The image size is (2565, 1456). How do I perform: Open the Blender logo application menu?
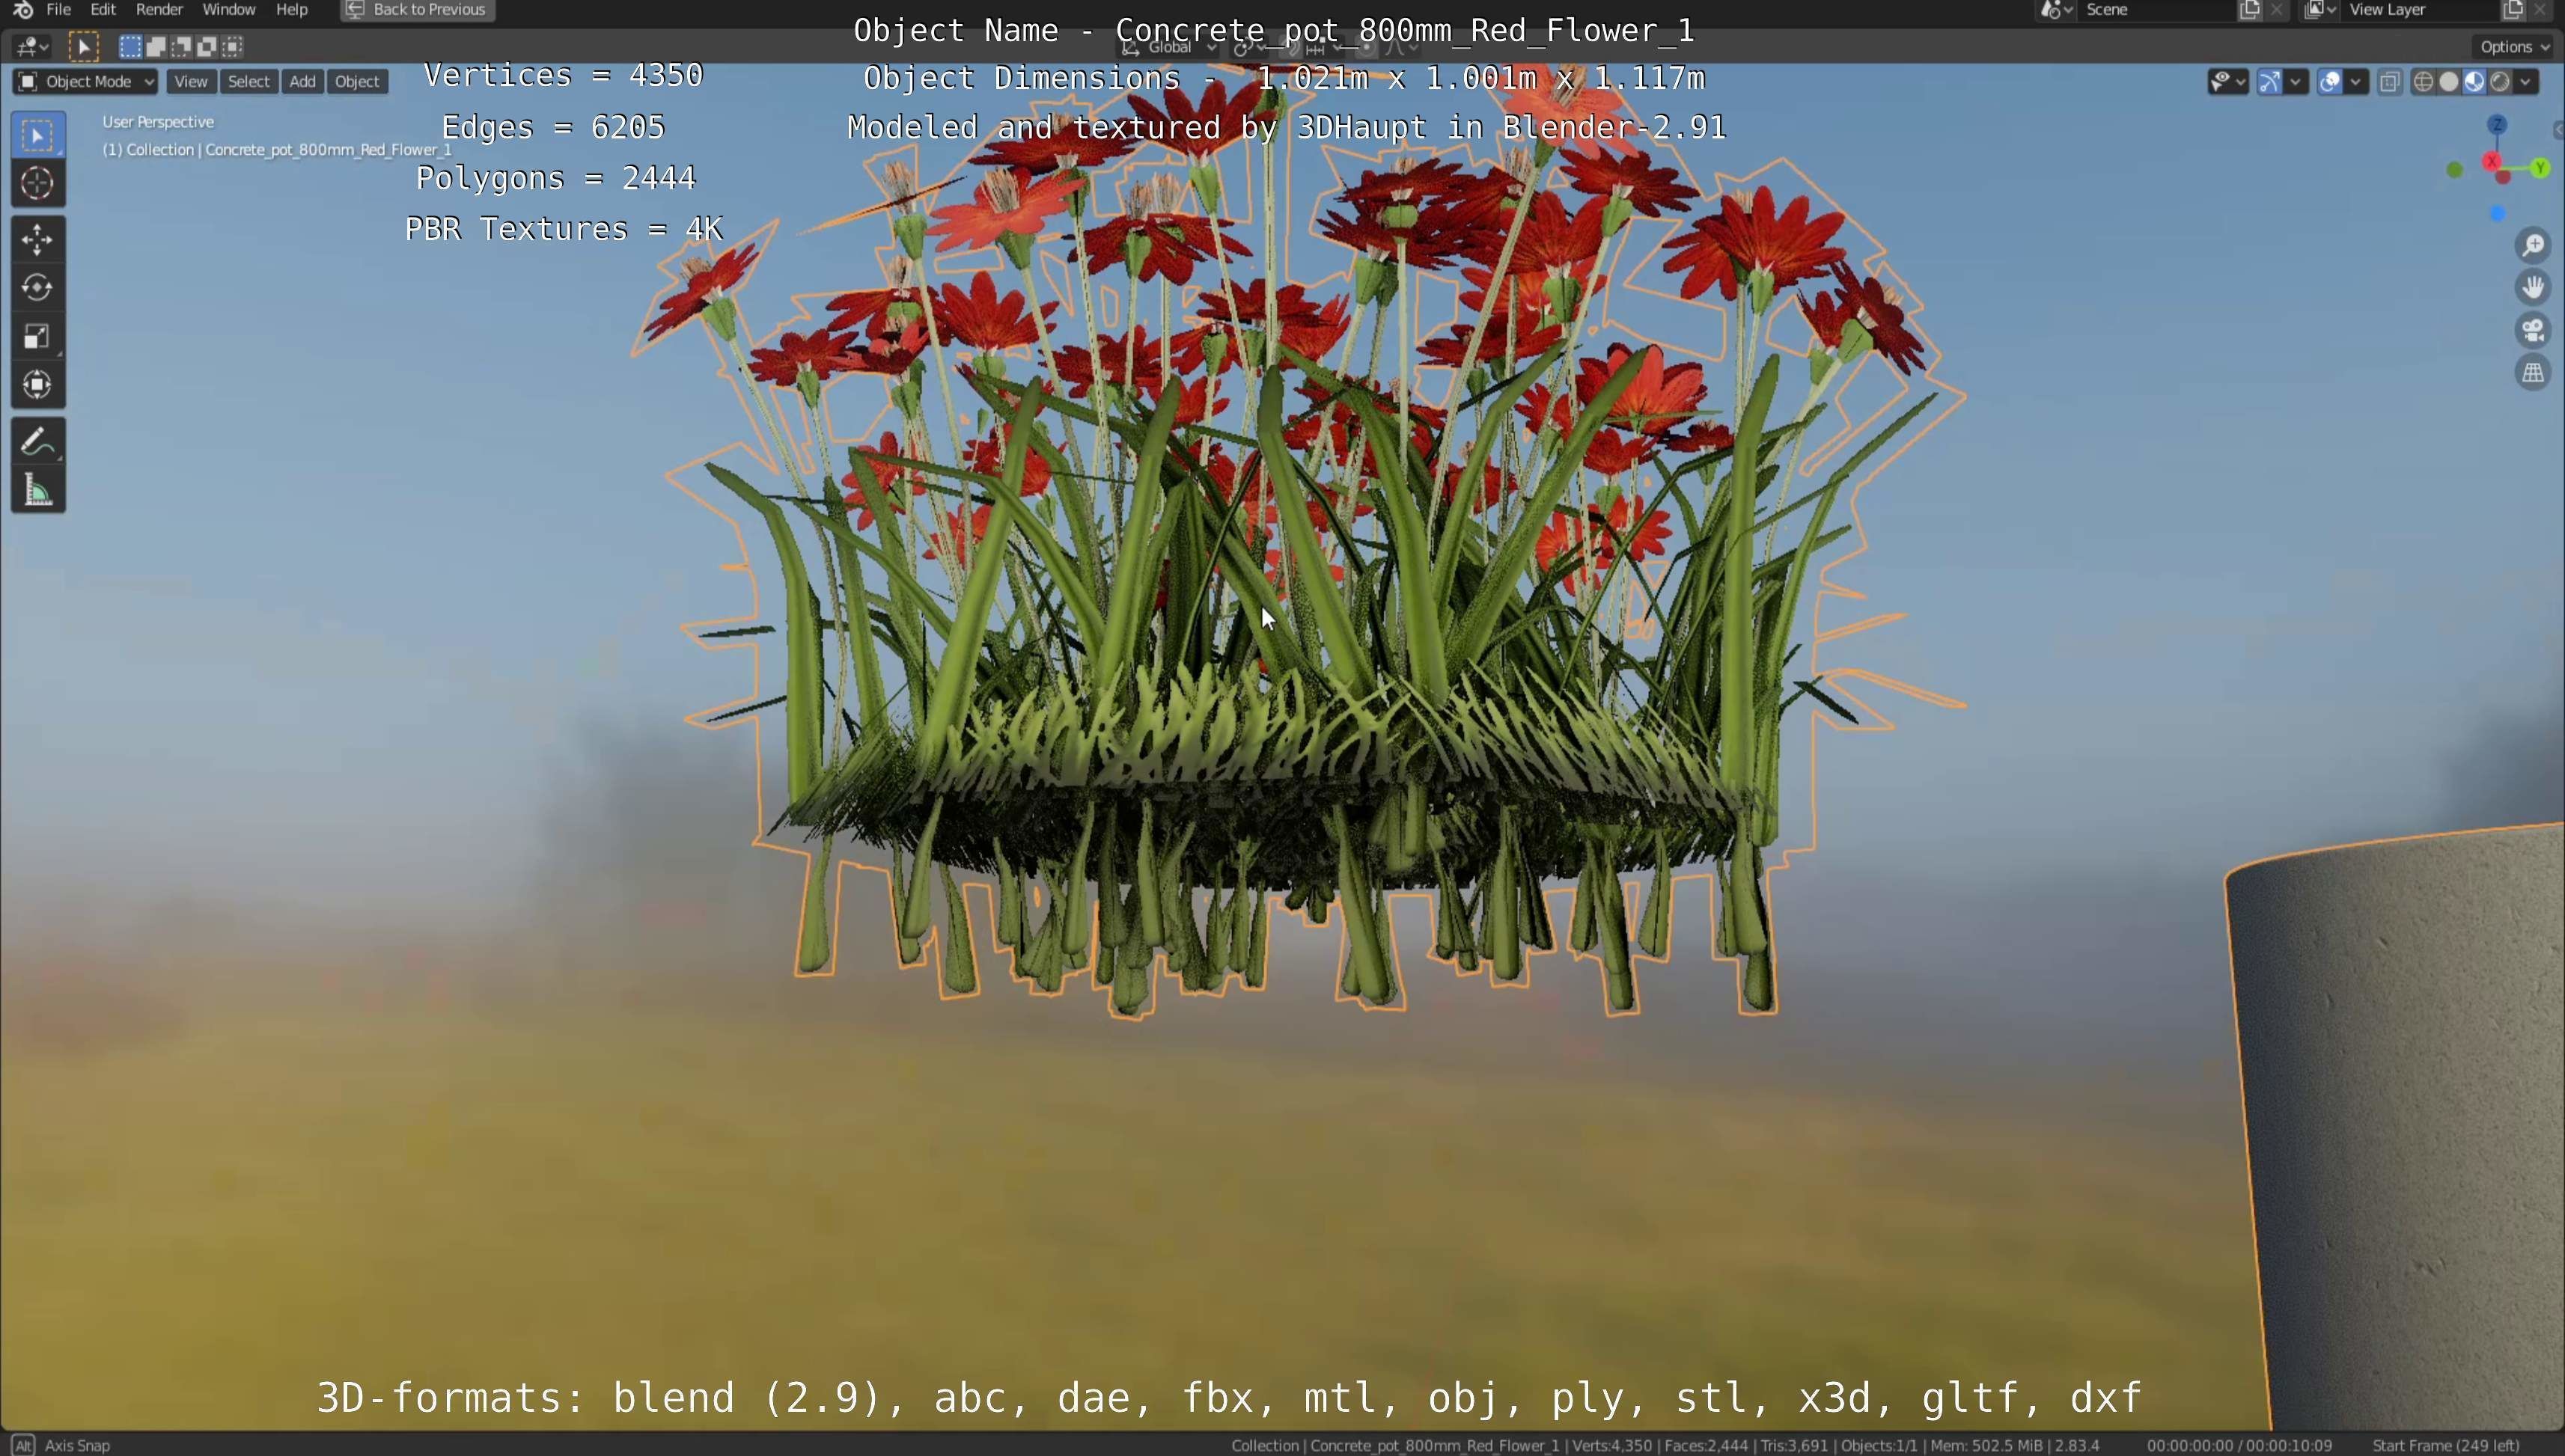coord(23,10)
